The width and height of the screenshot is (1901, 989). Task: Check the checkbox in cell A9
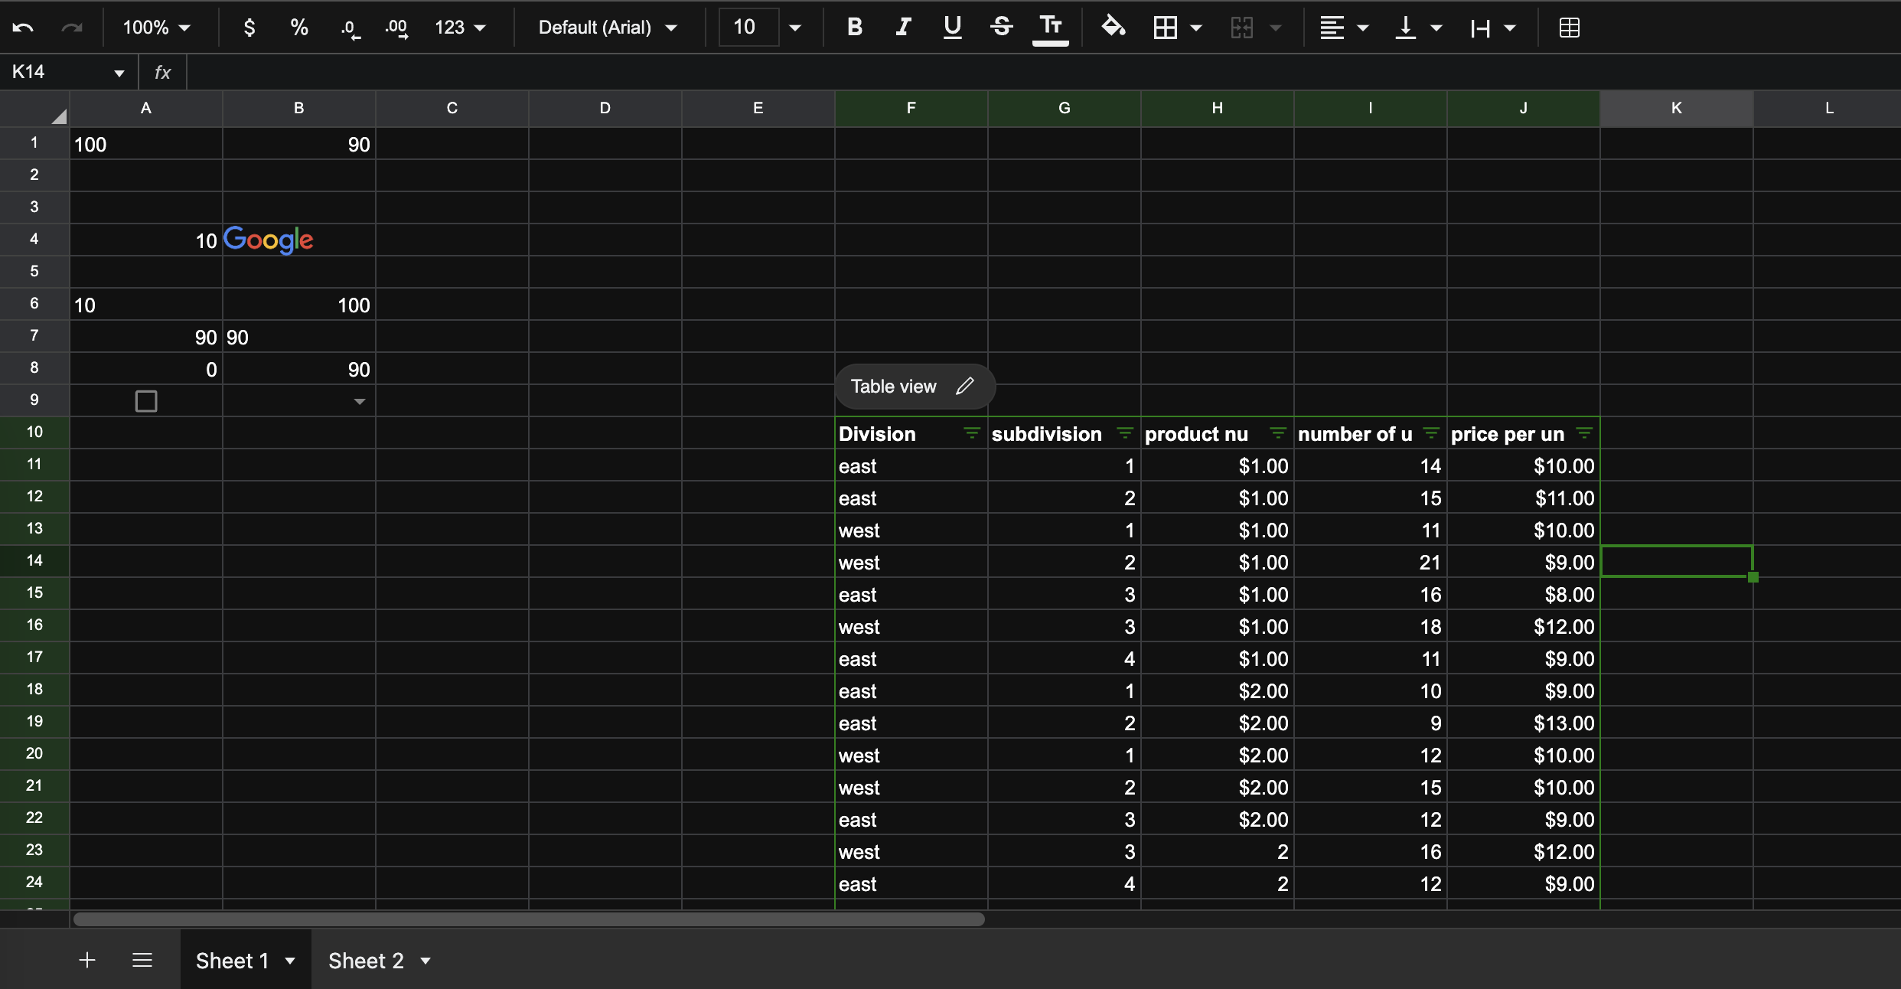click(x=145, y=401)
